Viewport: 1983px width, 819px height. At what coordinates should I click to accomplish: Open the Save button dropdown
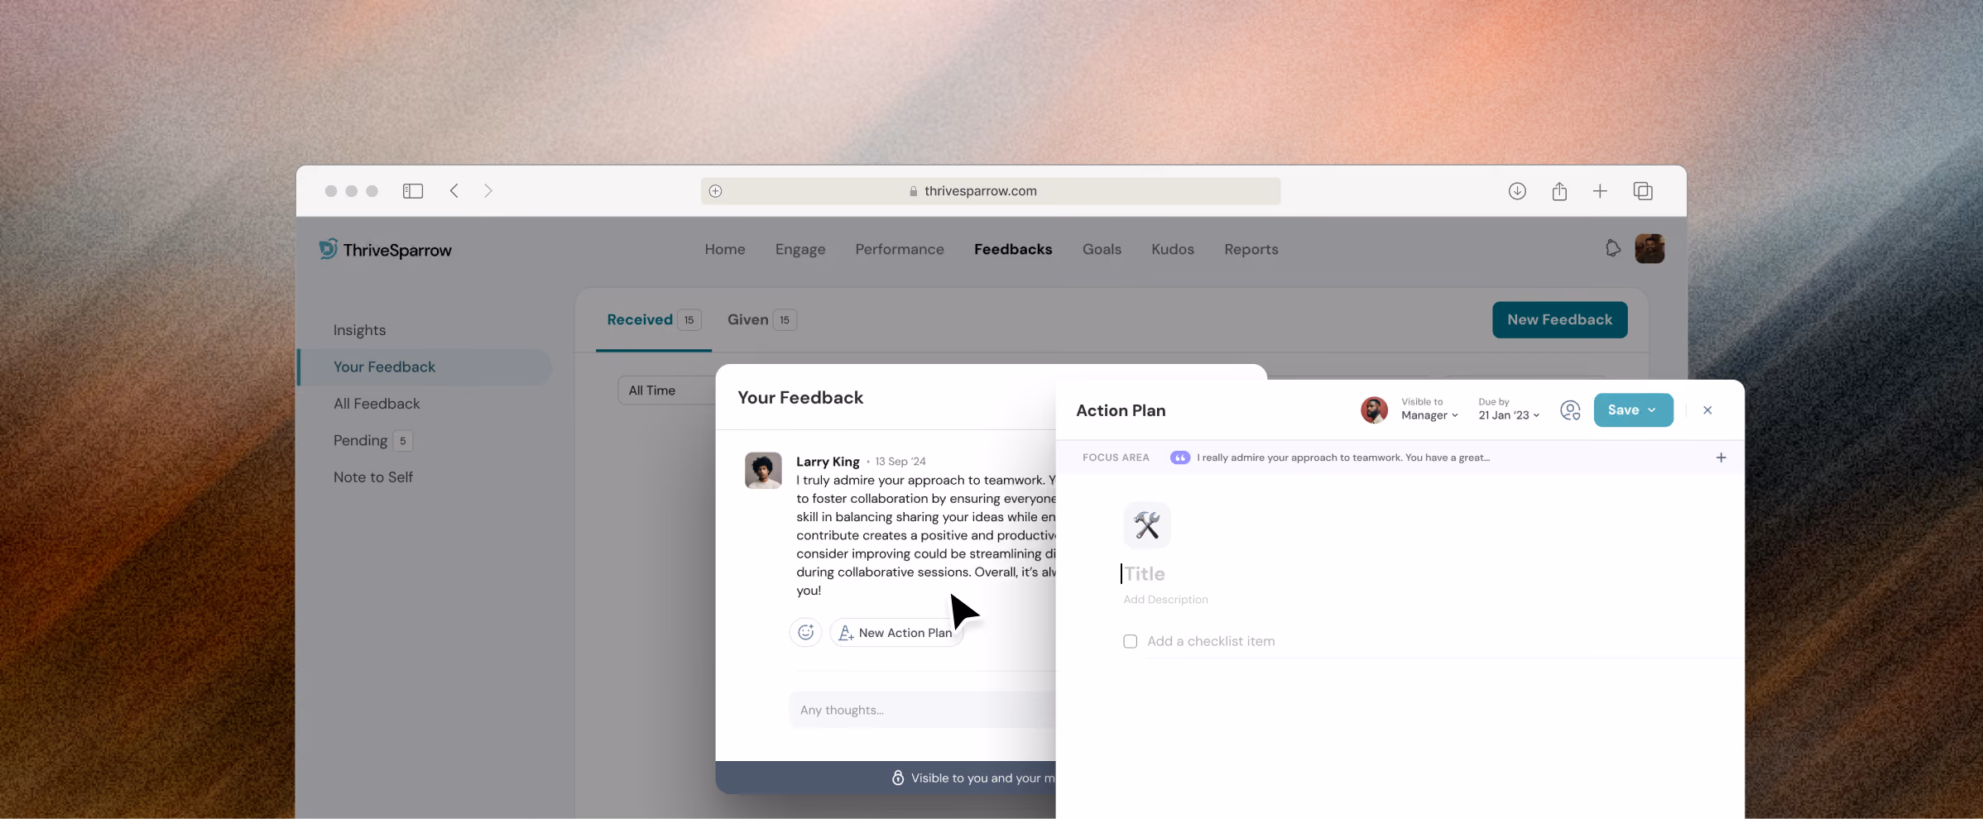[1652, 410]
